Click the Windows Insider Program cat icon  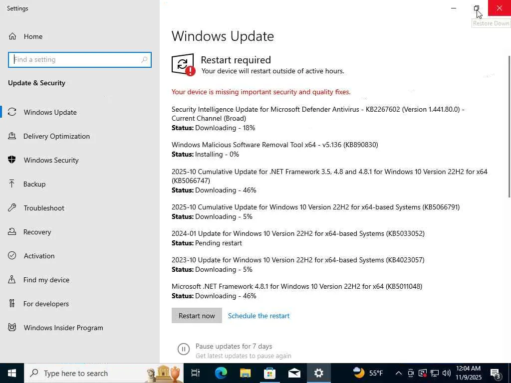click(x=12, y=327)
